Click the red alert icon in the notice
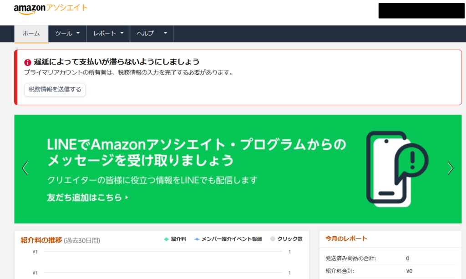 pos(28,62)
